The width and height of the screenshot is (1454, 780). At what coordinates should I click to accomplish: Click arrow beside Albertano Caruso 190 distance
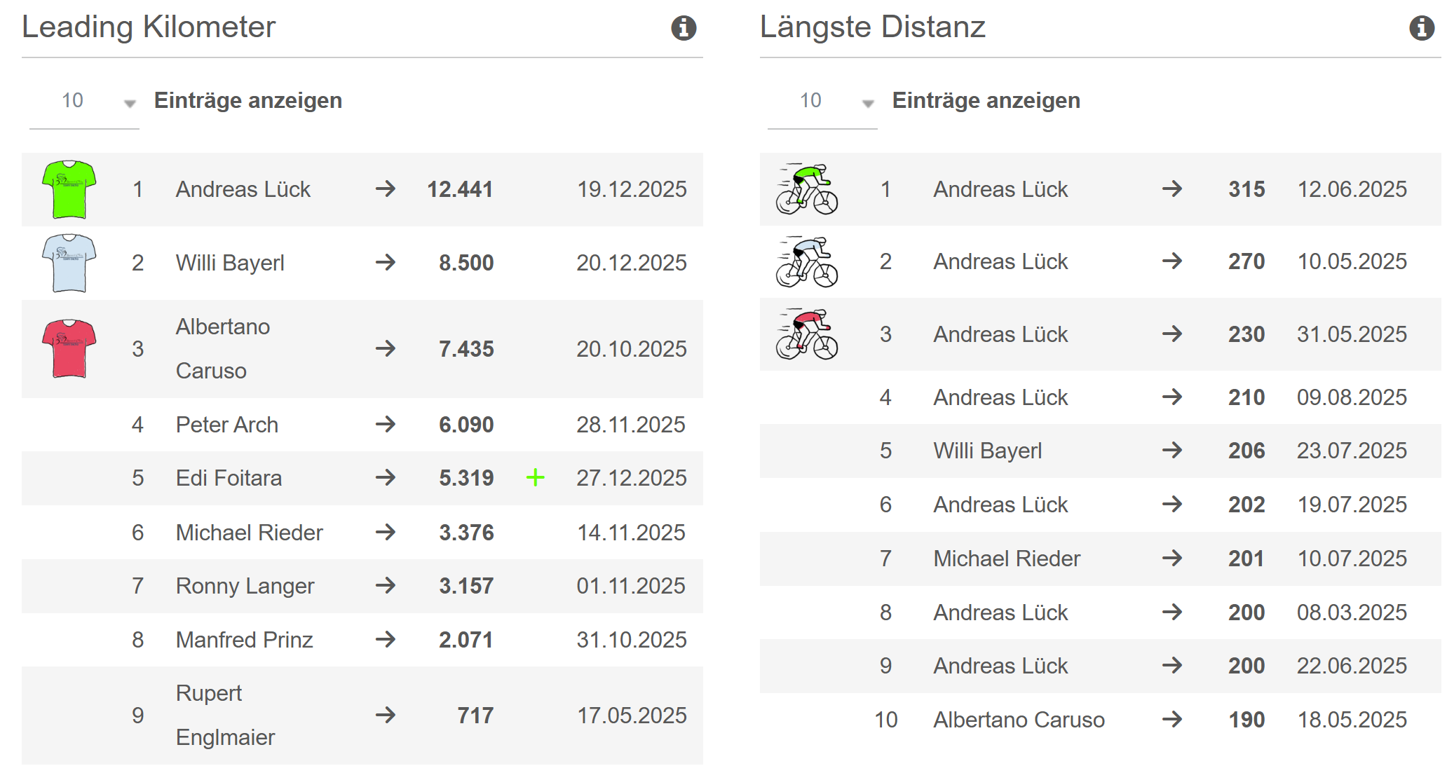[1171, 719]
